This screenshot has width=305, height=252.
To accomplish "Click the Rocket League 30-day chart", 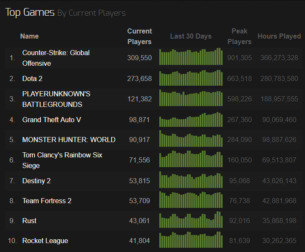I will coord(191,240).
